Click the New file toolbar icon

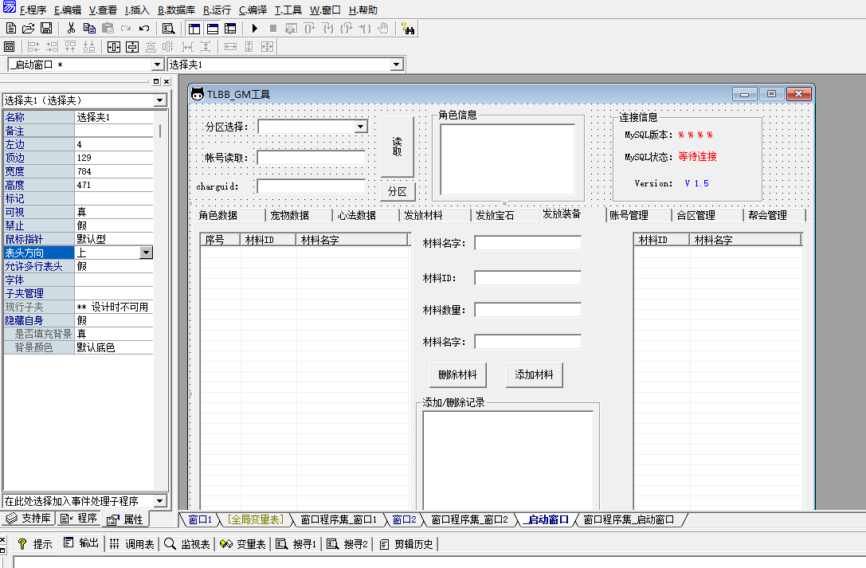coord(10,29)
